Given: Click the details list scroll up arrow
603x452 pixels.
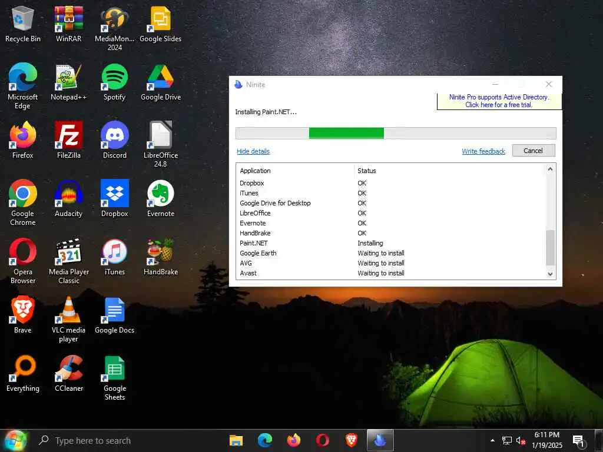Looking at the screenshot, I should (551, 169).
